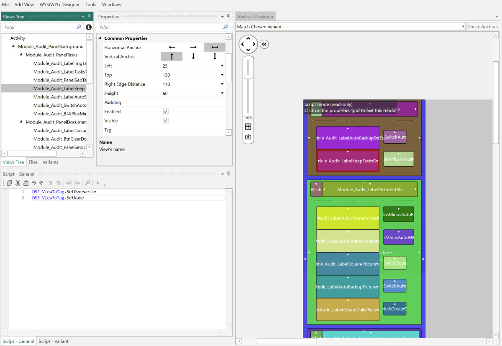The image size is (502, 346).
Task: Select Activity in the views tree
Action: click(x=18, y=38)
